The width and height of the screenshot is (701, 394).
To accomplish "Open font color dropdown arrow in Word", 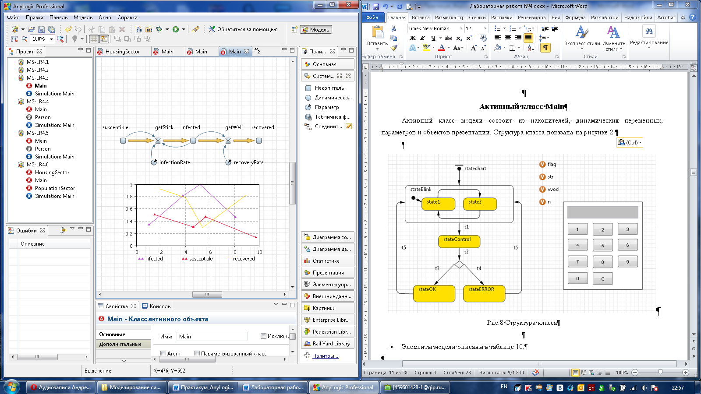I will (x=449, y=48).
